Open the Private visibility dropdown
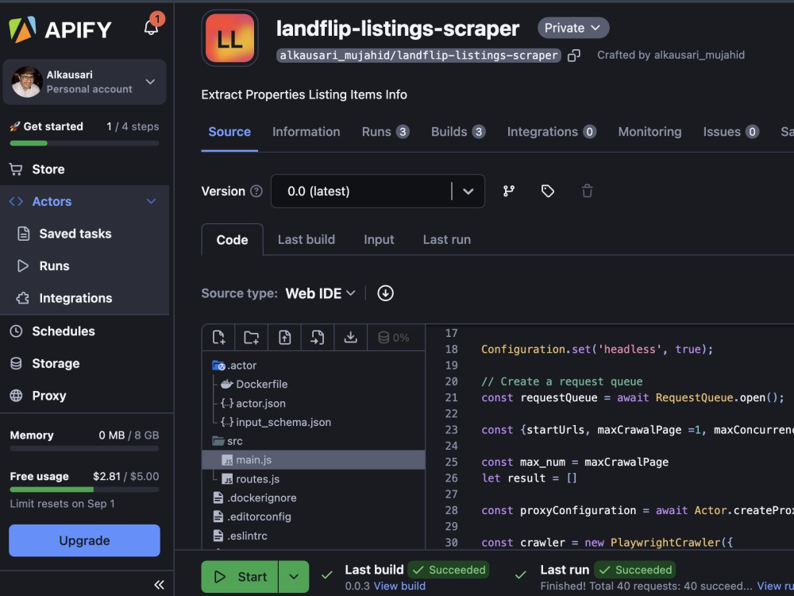The width and height of the screenshot is (794, 596). click(573, 28)
